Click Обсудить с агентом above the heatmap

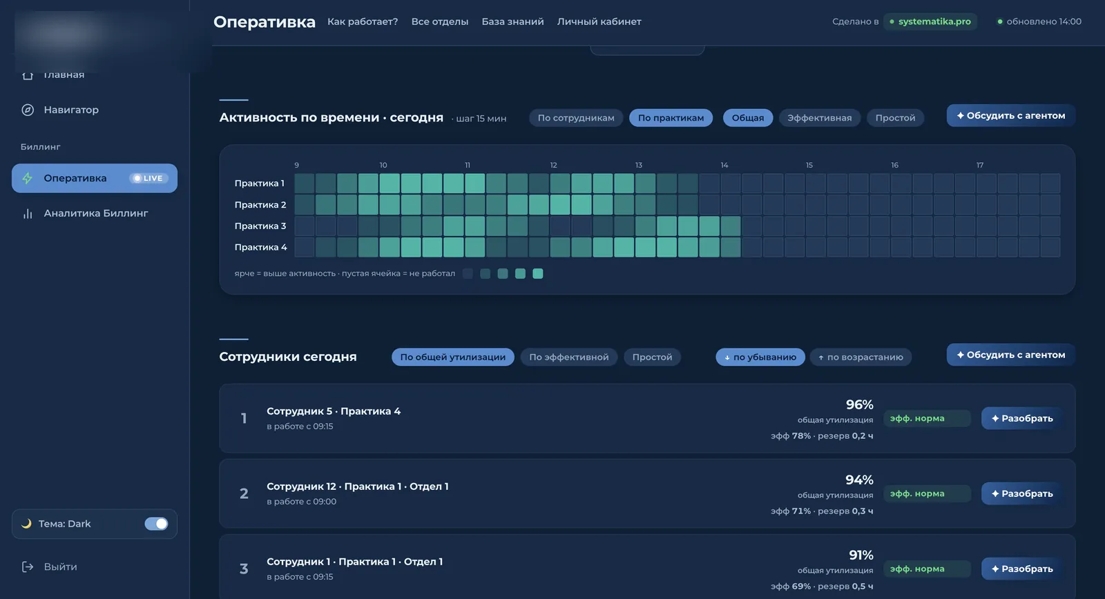pyautogui.click(x=1011, y=115)
